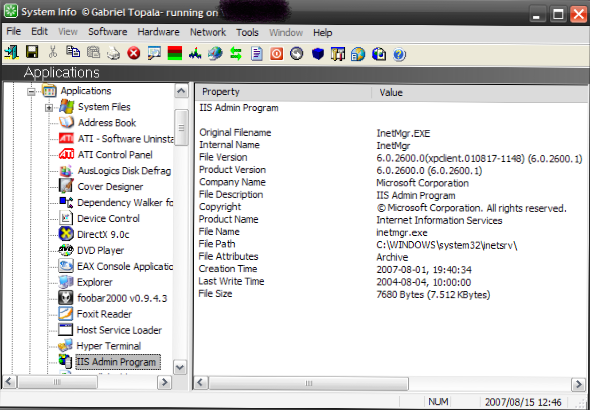Select AusLogics Disk Defrag entry
The width and height of the screenshot is (590, 410).
(x=124, y=170)
